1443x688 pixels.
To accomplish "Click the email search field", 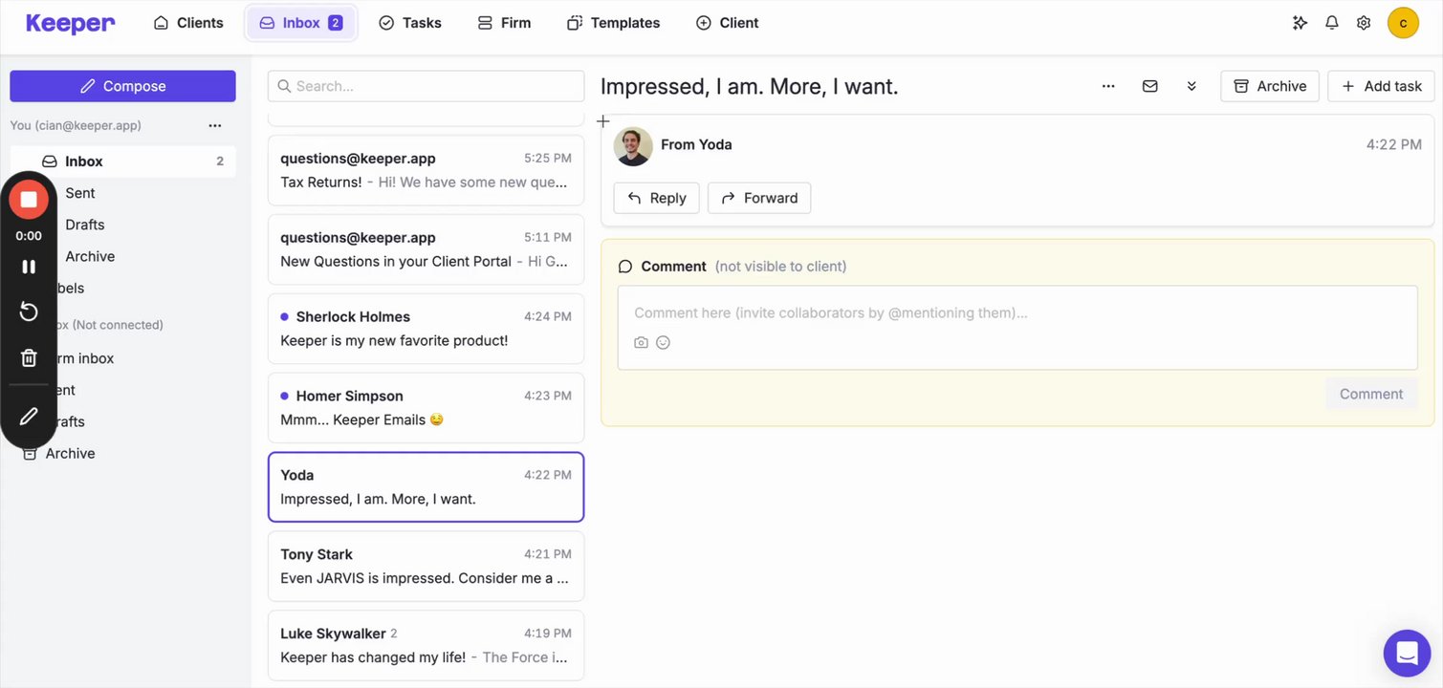I will (x=426, y=86).
